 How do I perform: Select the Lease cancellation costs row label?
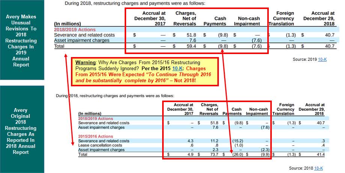tap(100, 145)
